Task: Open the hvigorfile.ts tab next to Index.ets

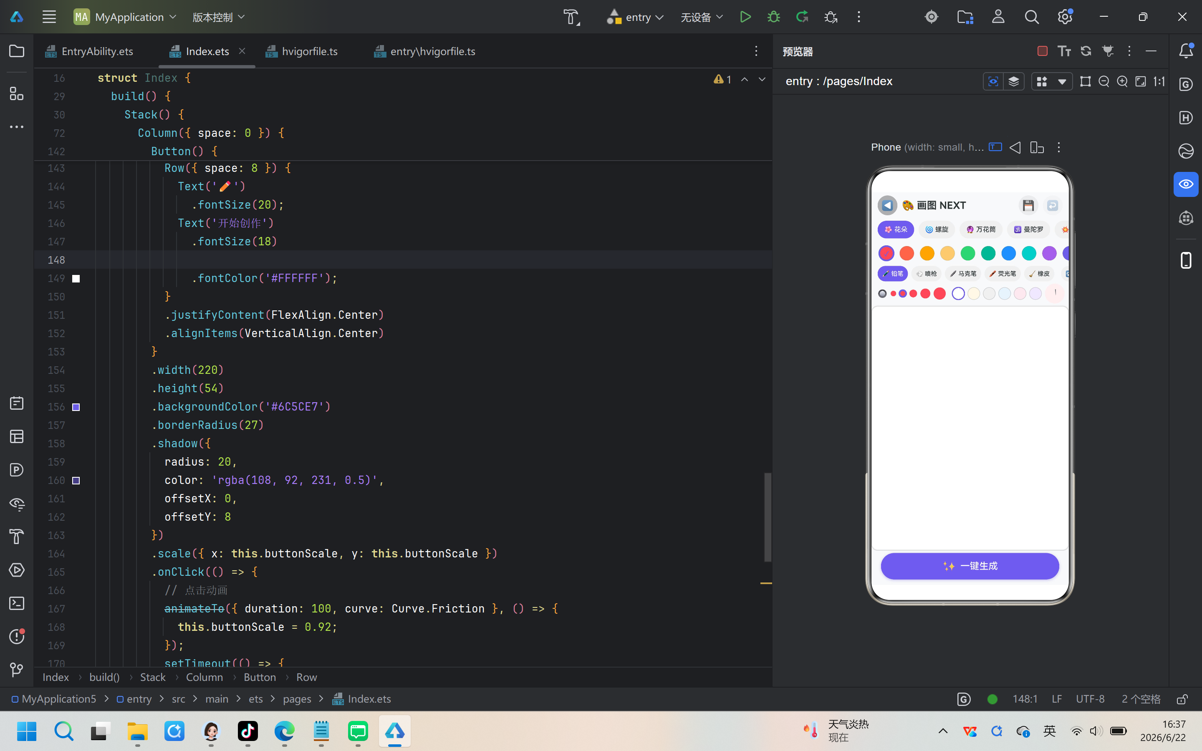Action: pos(302,51)
